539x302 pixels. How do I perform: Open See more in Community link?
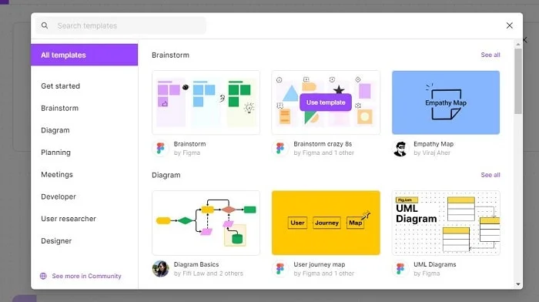[86, 276]
